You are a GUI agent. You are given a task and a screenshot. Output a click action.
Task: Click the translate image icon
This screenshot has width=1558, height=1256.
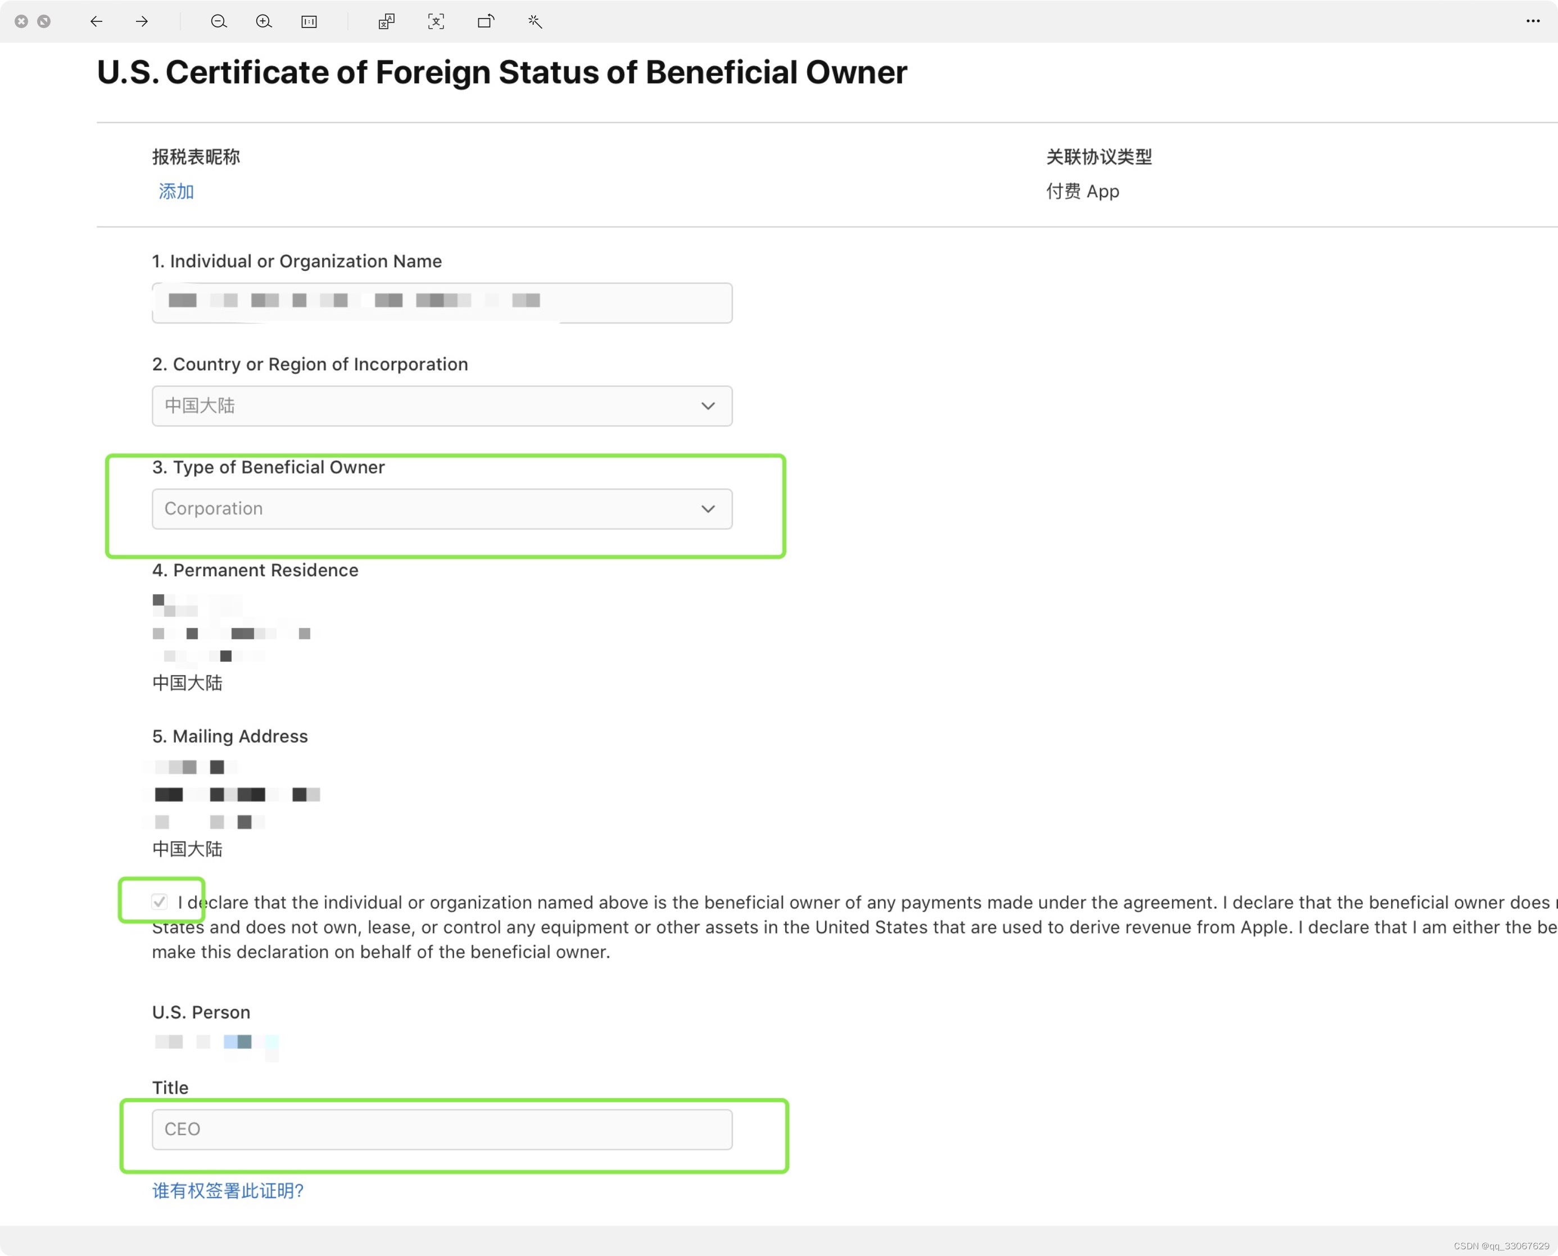tap(387, 22)
